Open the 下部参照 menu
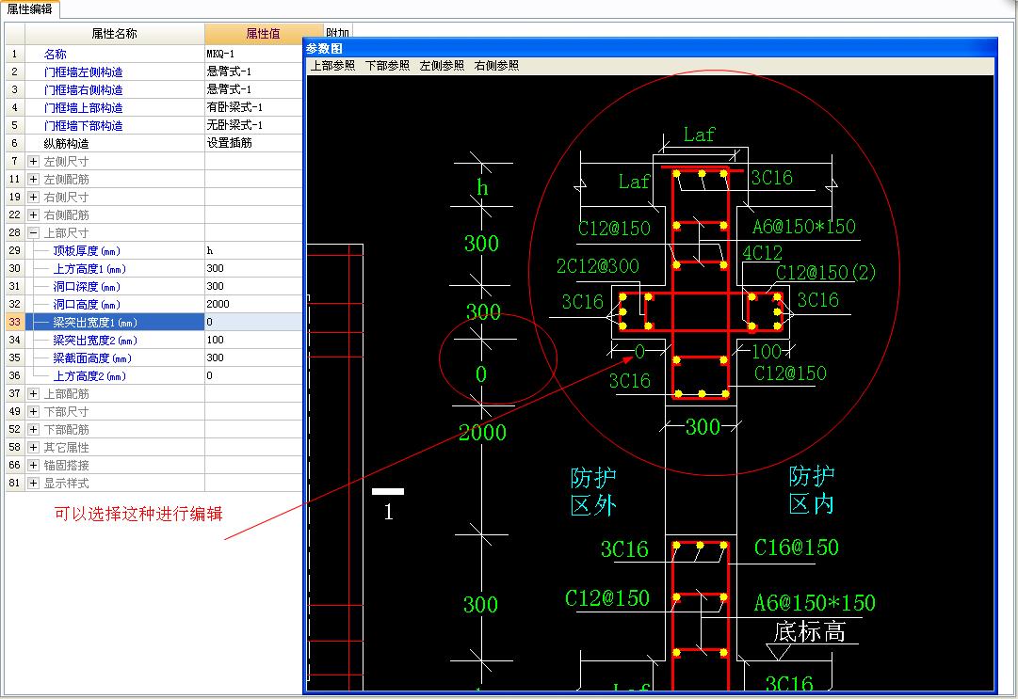Screen dimensions: 1018x699 (x=387, y=66)
